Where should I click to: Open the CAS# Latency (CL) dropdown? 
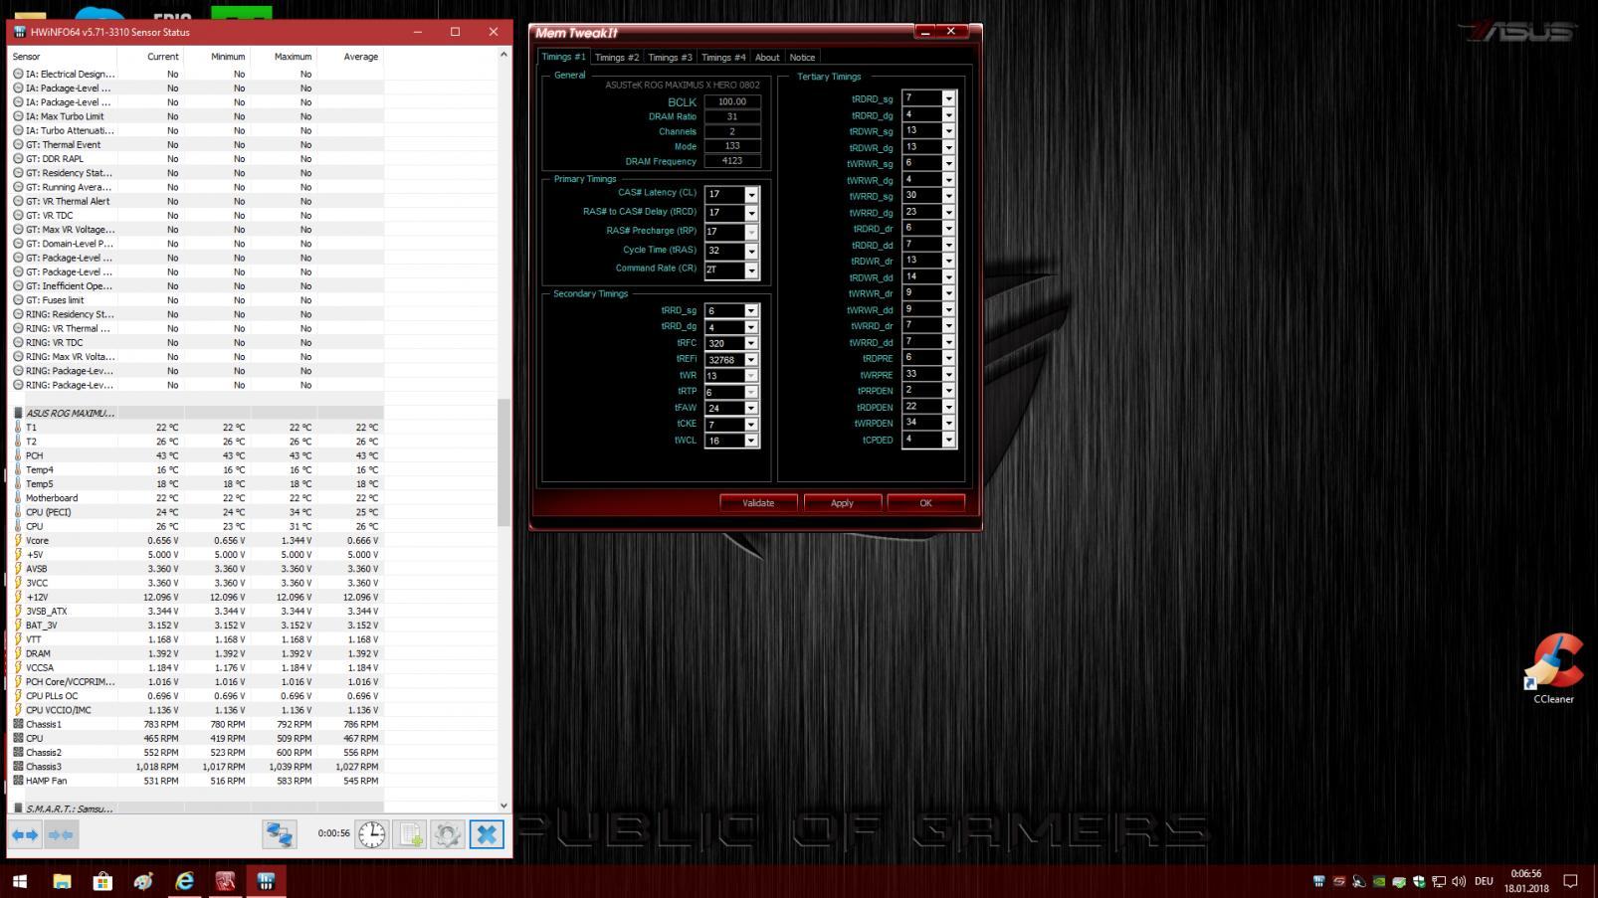click(x=751, y=194)
